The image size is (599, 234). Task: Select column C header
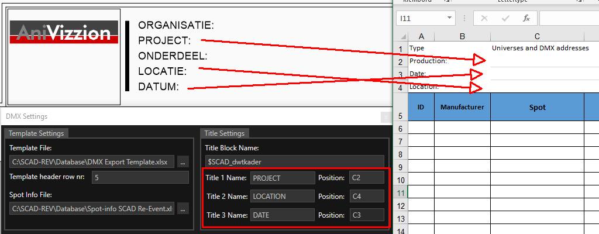536,37
